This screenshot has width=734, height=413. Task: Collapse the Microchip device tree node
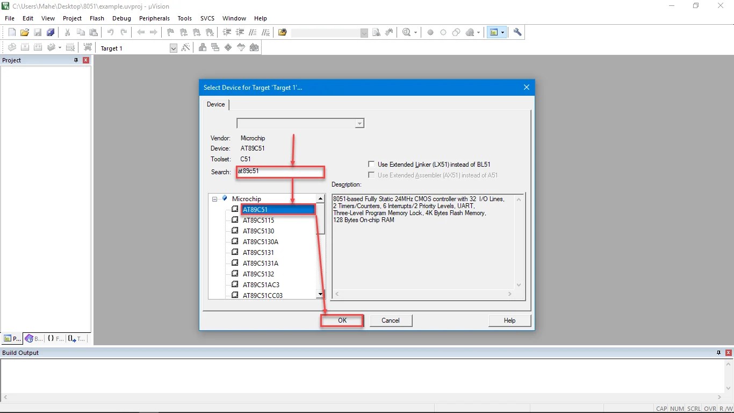click(215, 198)
